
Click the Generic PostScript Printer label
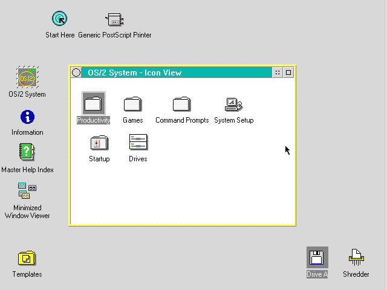point(114,35)
